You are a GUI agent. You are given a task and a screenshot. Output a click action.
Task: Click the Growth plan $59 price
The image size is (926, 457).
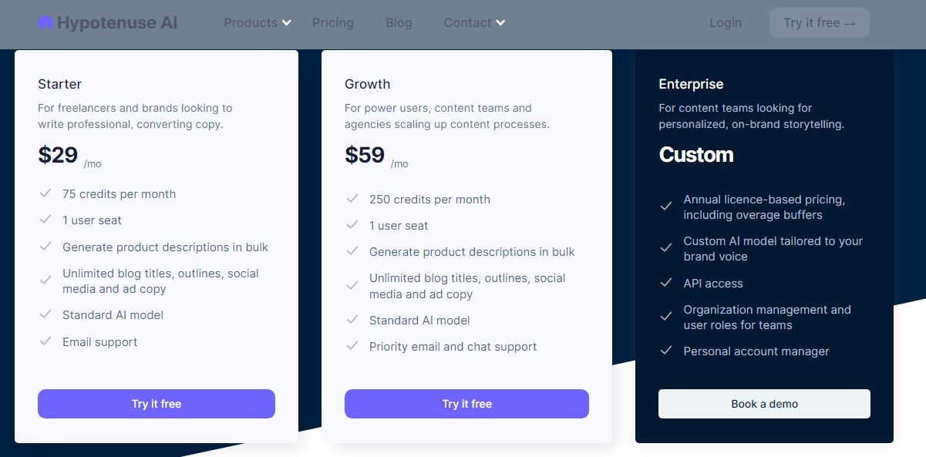pos(365,155)
